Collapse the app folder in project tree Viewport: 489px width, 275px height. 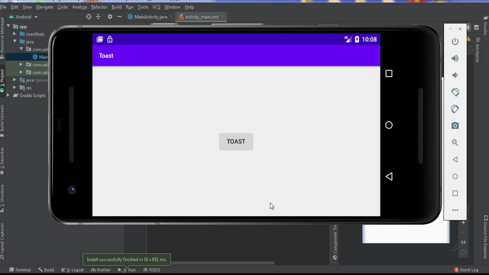coord(8,26)
